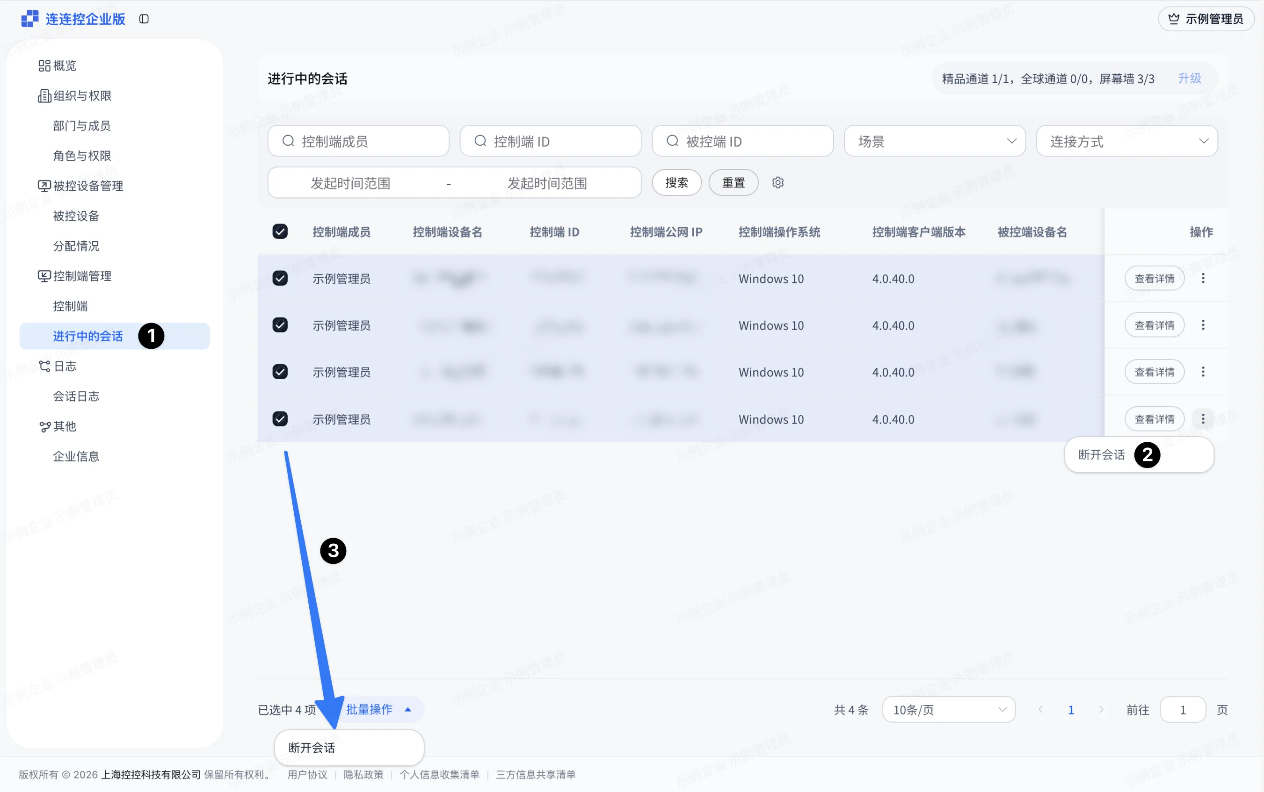Click the 升级 upgrade link
1264x792 pixels.
(1190, 78)
